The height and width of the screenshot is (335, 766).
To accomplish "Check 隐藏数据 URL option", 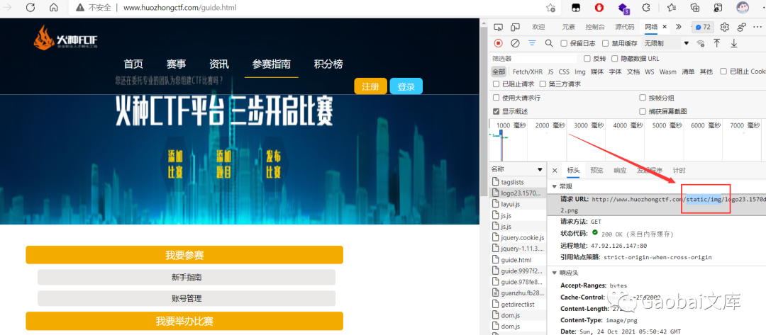I will [x=615, y=59].
